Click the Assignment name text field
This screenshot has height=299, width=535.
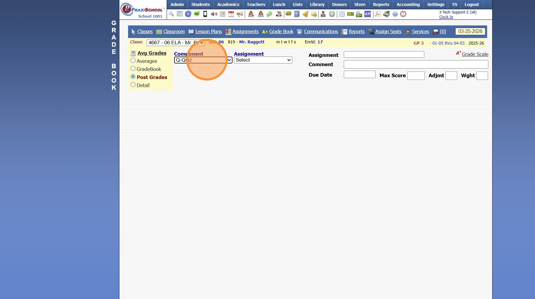(x=384, y=54)
